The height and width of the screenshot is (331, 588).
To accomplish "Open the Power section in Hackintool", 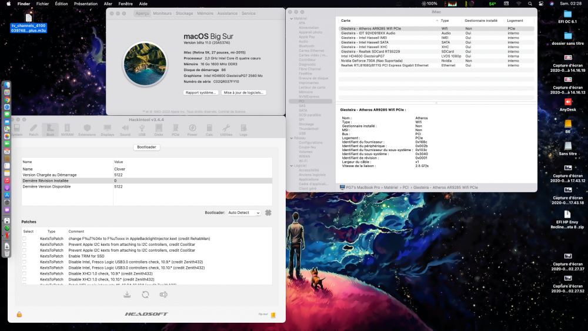I will pos(192,130).
